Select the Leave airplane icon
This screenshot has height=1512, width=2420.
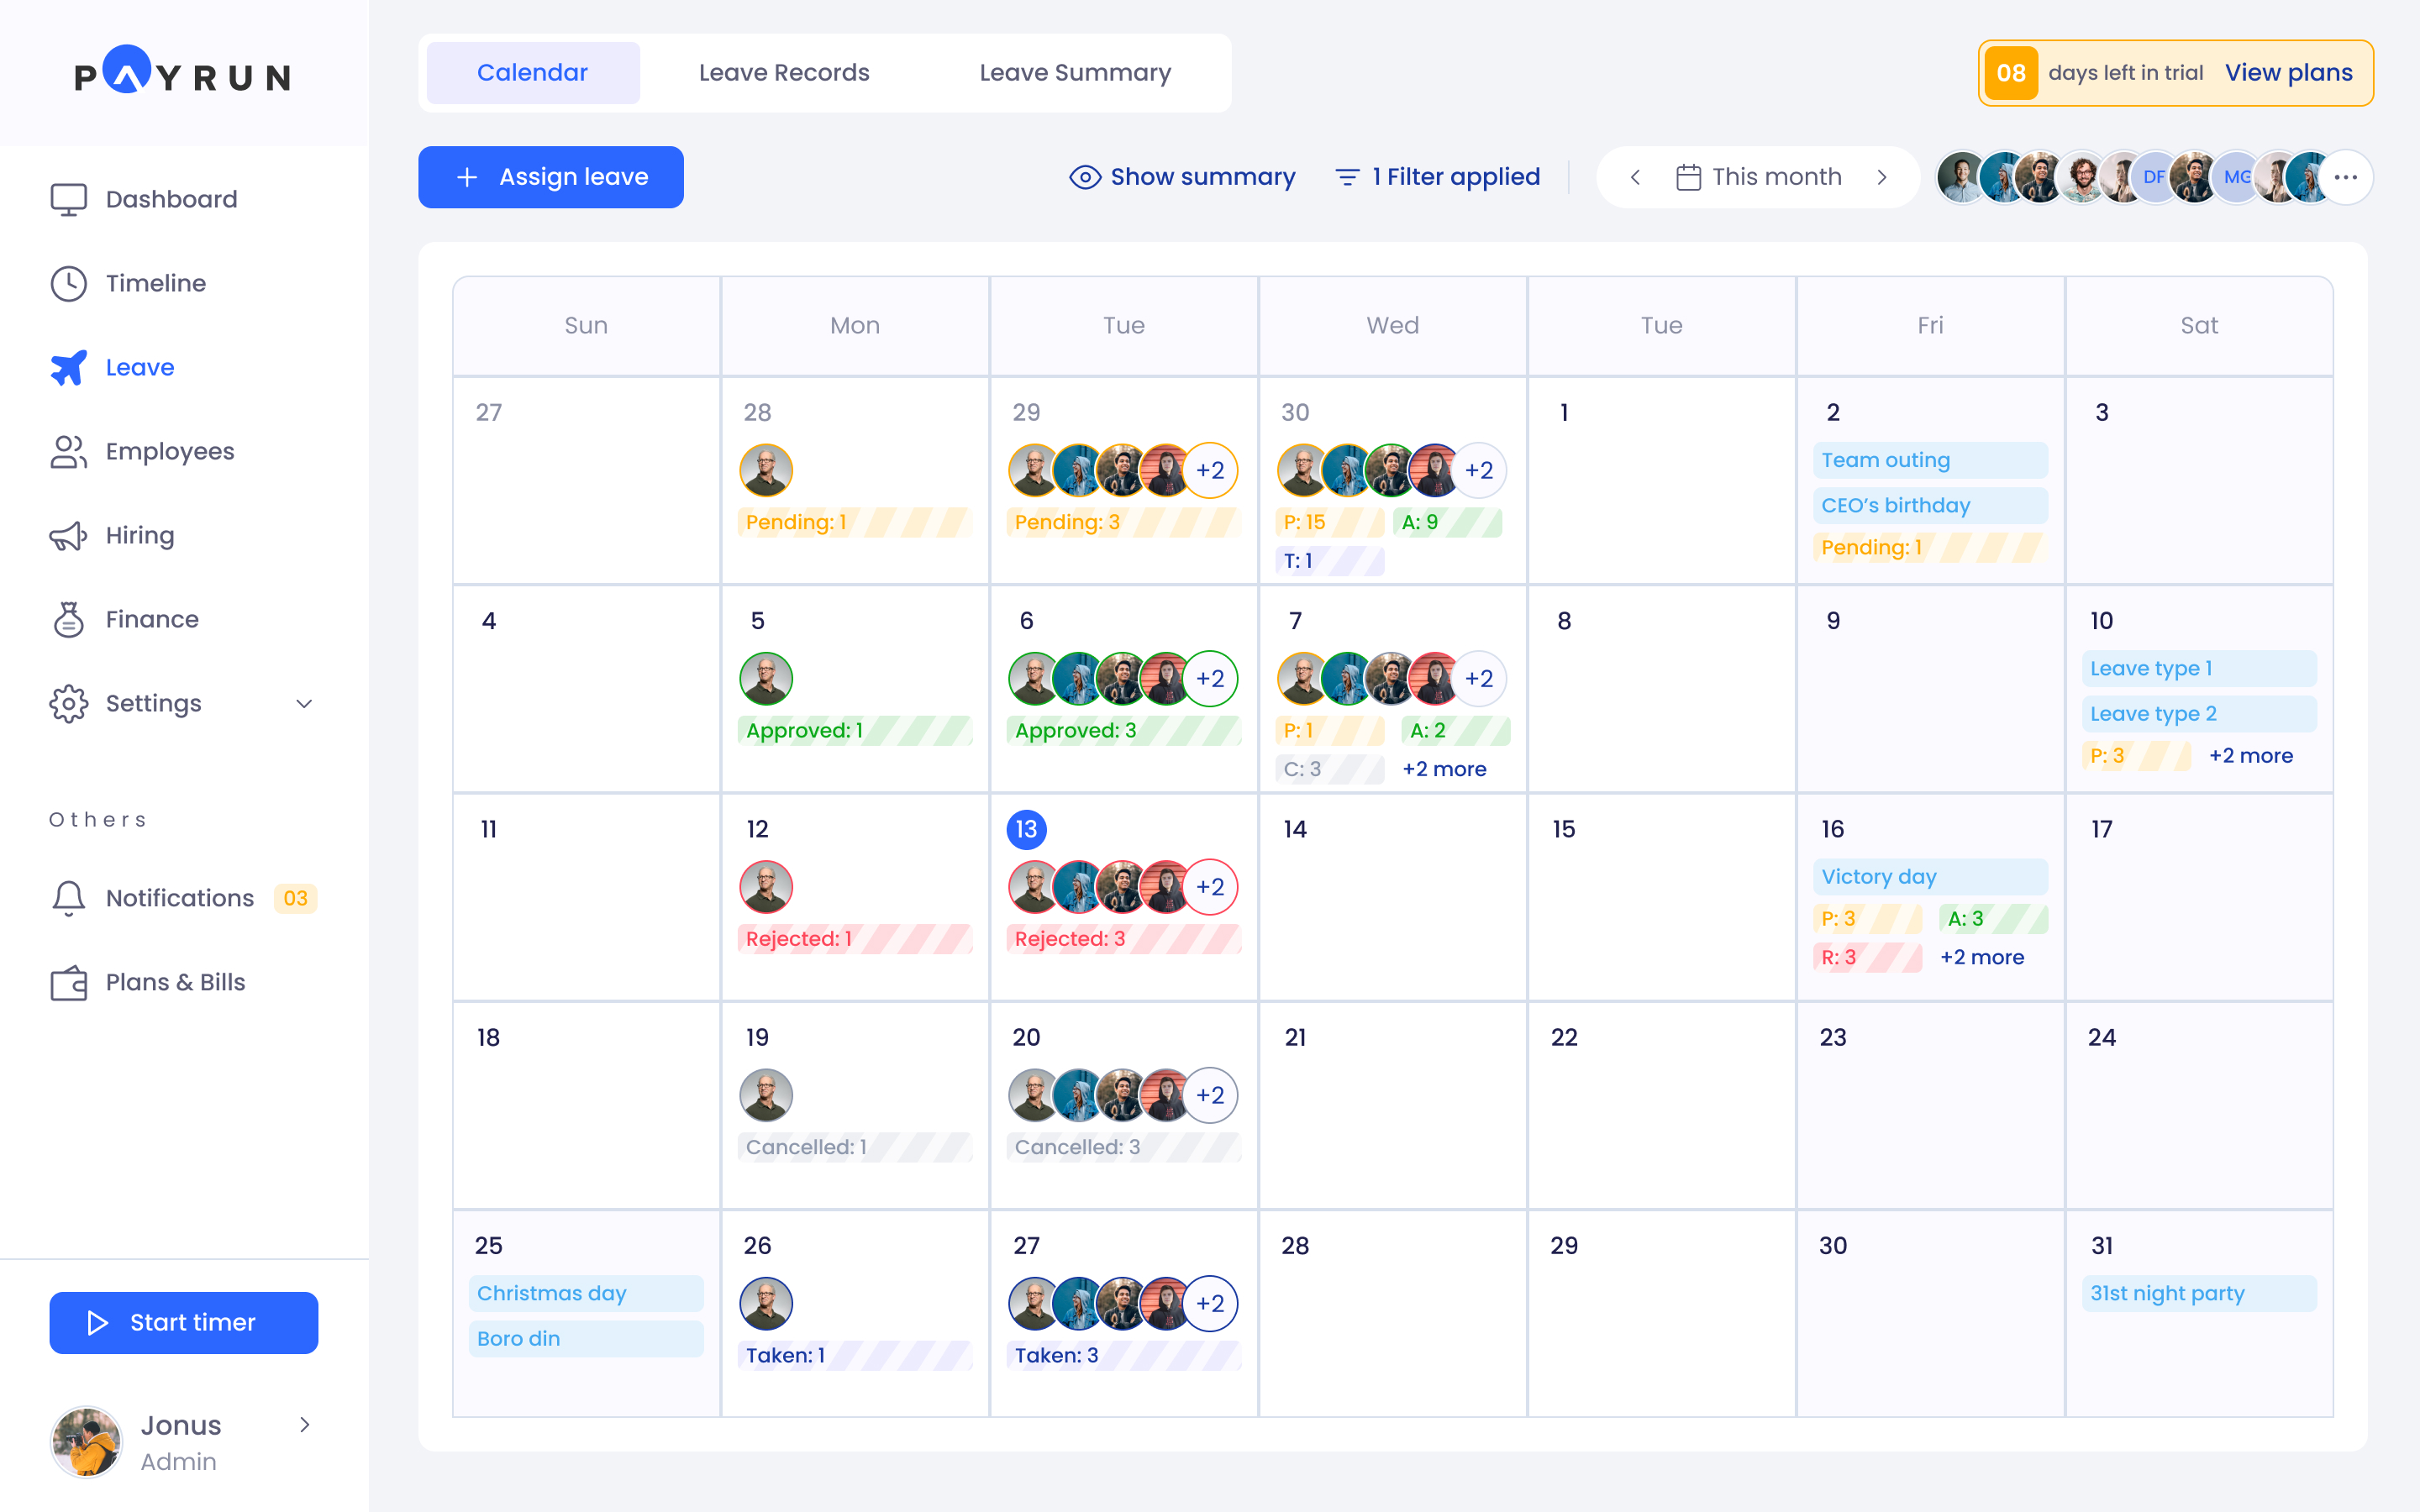click(68, 368)
